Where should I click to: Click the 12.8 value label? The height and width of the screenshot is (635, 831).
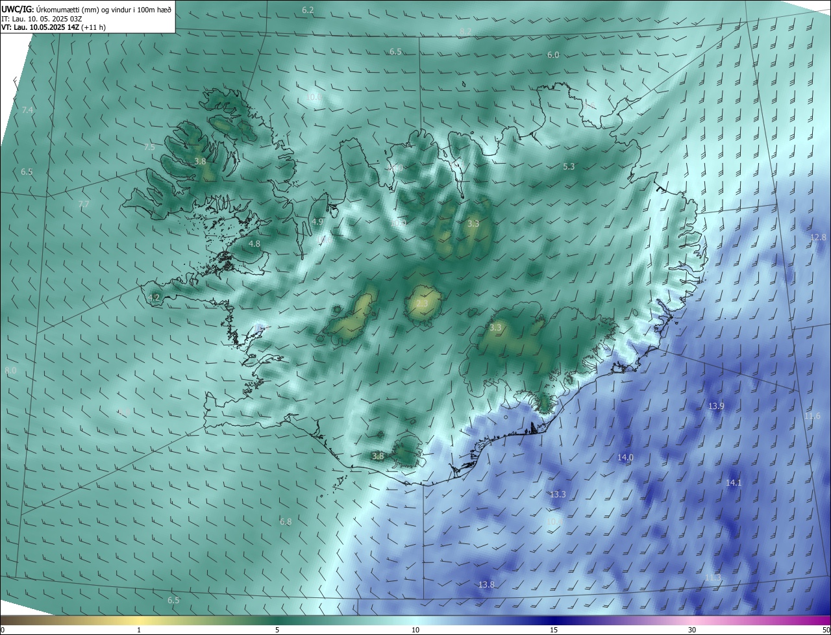tap(818, 238)
